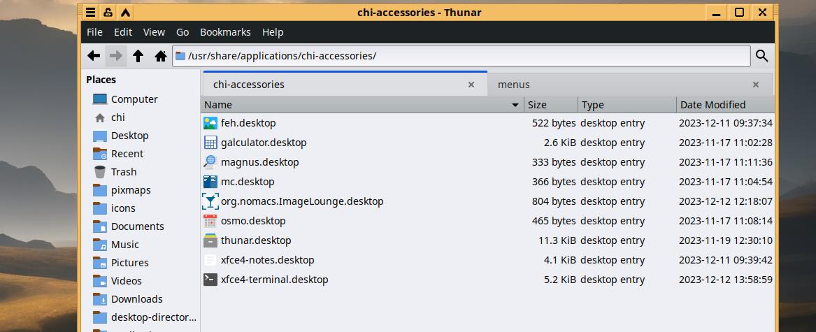Screen dimensions: 816x332
Task: Open the Help menu
Action: click(273, 32)
